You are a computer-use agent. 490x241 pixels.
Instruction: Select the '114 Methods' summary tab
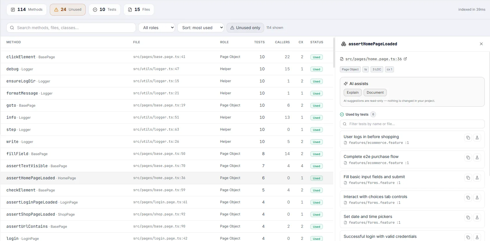coord(27,10)
